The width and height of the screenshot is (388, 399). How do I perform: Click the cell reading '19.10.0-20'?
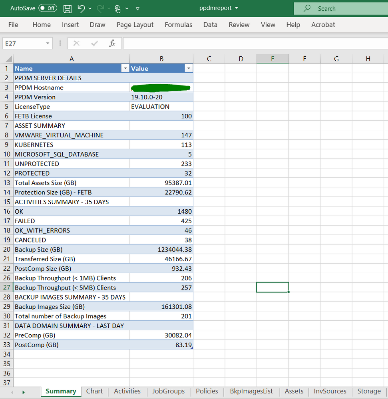click(x=161, y=97)
